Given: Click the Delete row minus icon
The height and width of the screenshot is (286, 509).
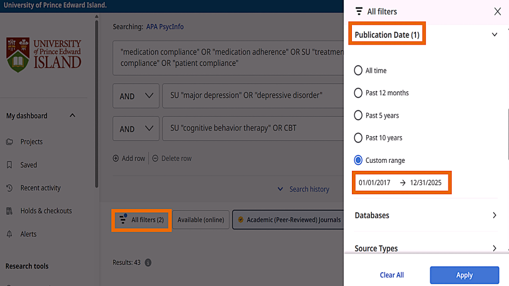Looking at the screenshot, I should (155, 158).
